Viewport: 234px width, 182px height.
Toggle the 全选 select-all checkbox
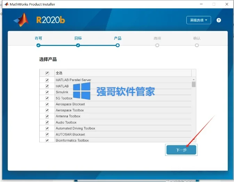47,73
